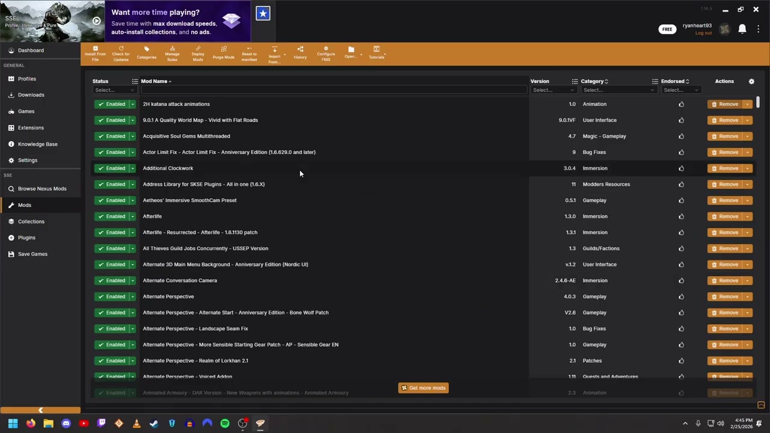Click Log out link
The width and height of the screenshot is (770, 433).
click(x=703, y=33)
